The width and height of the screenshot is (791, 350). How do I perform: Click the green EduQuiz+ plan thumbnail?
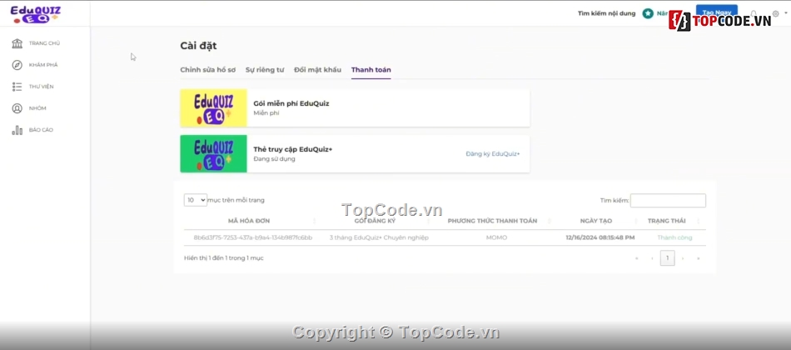pyautogui.click(x=213, y=154)
